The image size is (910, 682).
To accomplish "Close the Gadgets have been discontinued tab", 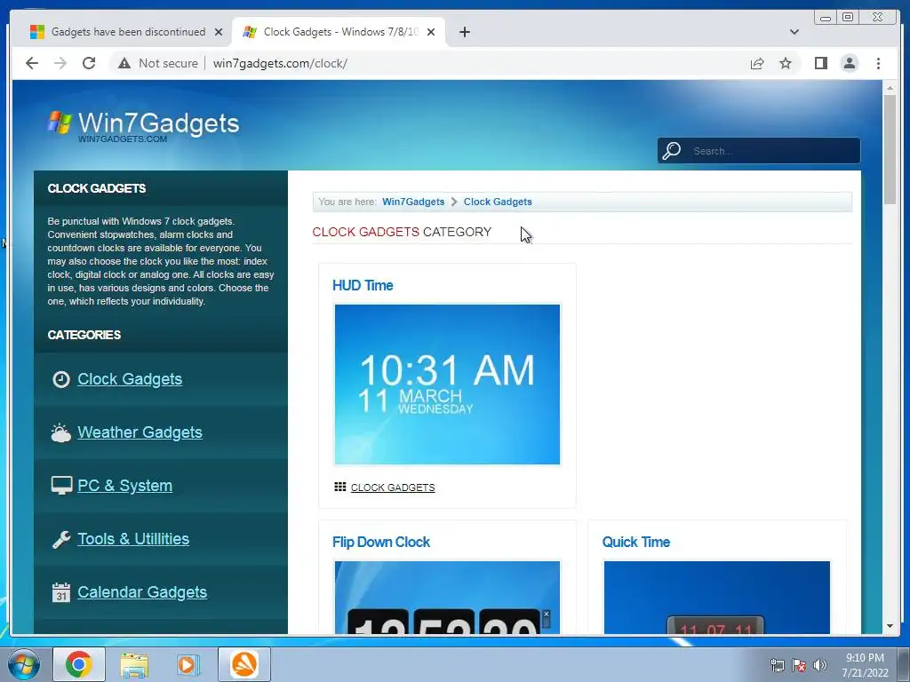I will [219, 32].
